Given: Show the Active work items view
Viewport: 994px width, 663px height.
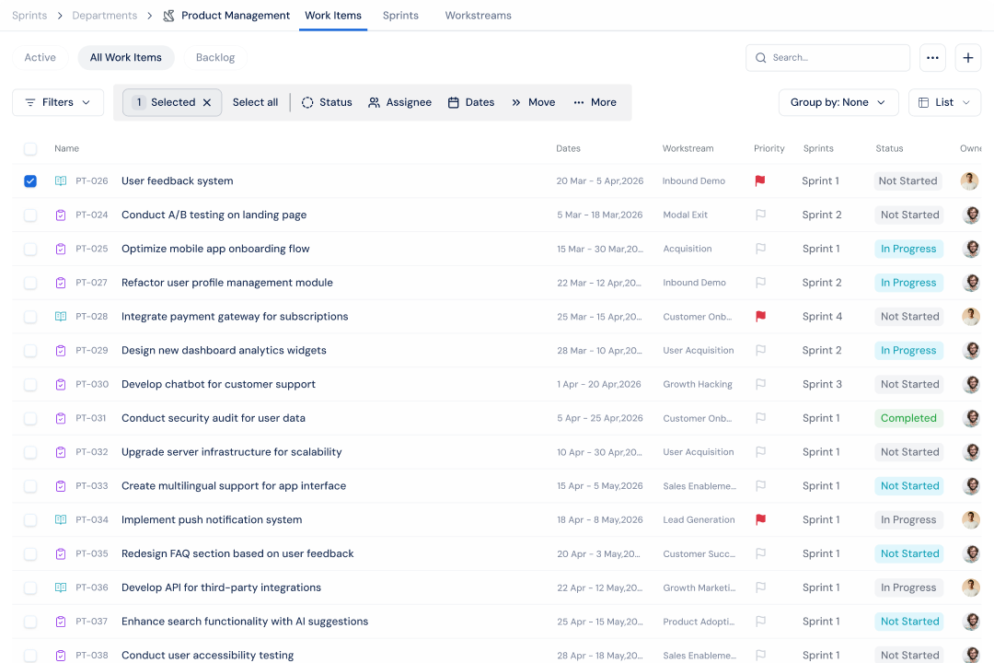Looking at the screenshot, I should tap(40, 57).
